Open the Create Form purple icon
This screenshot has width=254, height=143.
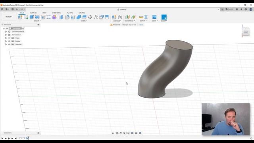click(54, 17)
